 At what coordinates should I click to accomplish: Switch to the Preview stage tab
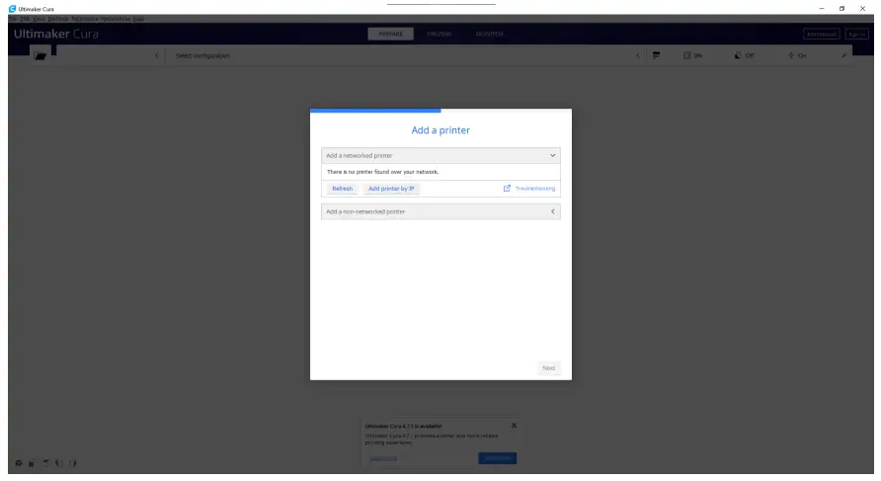coord(440,34)
